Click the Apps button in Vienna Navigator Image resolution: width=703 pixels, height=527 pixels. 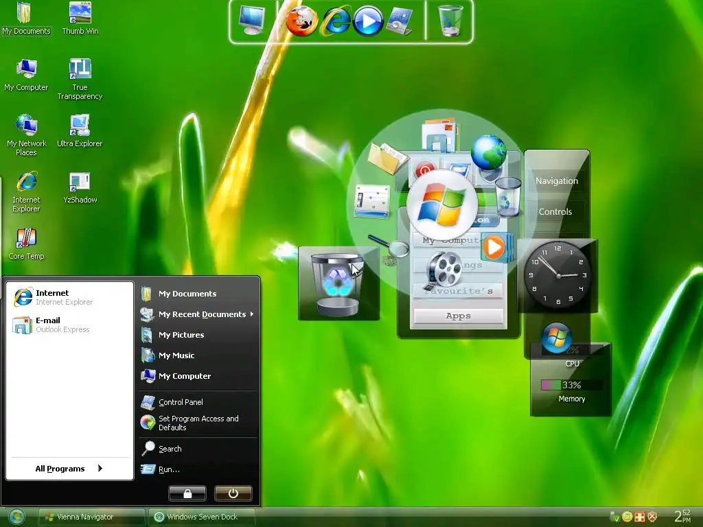pos(458,316)
